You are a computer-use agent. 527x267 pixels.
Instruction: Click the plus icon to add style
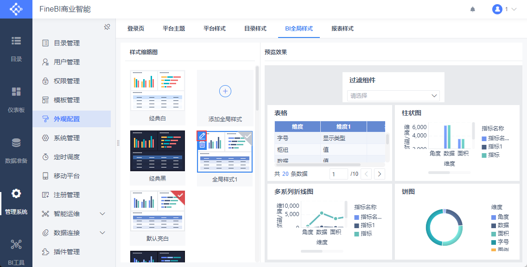click(225, 91)
